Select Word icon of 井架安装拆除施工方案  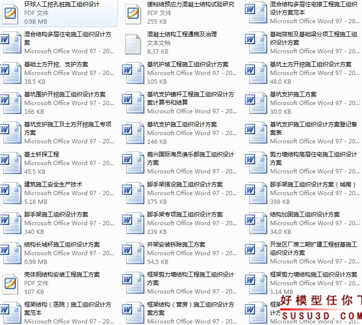point(133,253)
